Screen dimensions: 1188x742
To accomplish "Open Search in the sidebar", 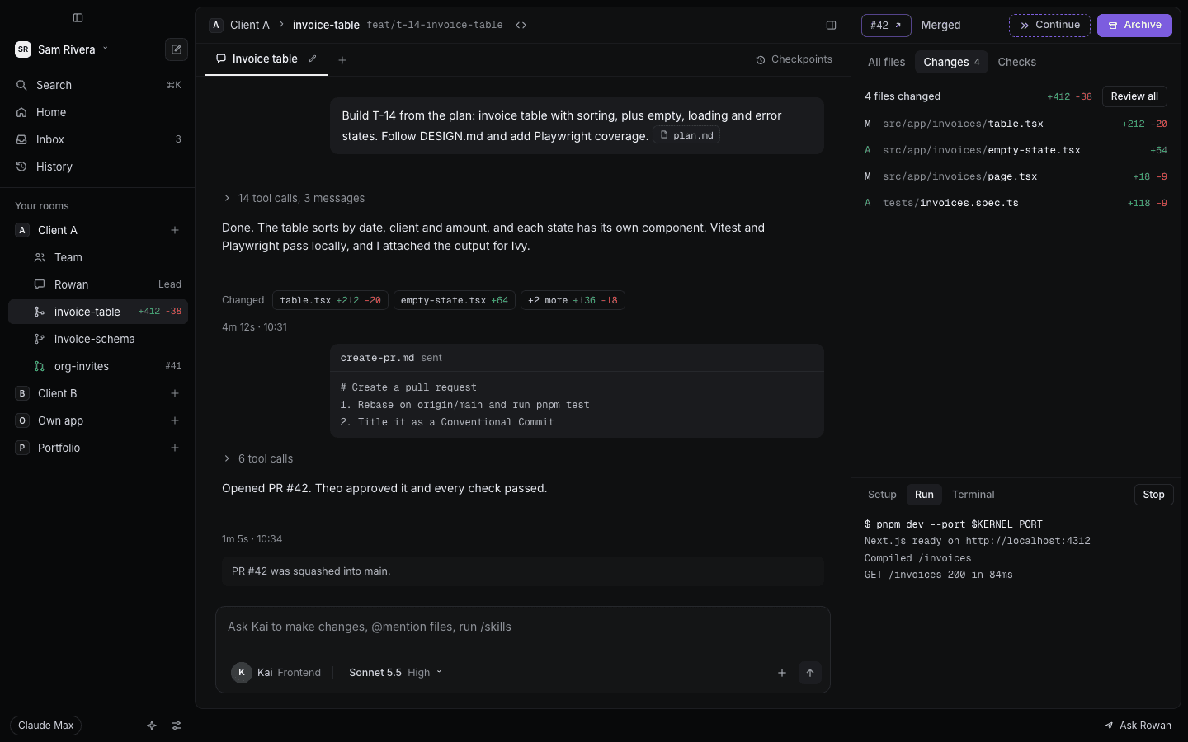I will click(x=97, y=85).
